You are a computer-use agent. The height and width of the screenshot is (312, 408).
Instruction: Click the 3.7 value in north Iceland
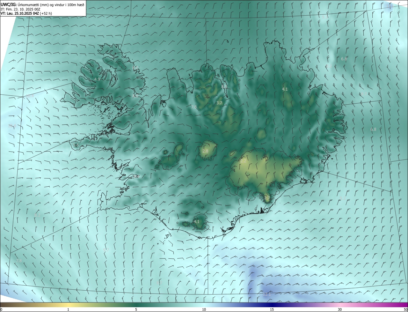(219, 103)
